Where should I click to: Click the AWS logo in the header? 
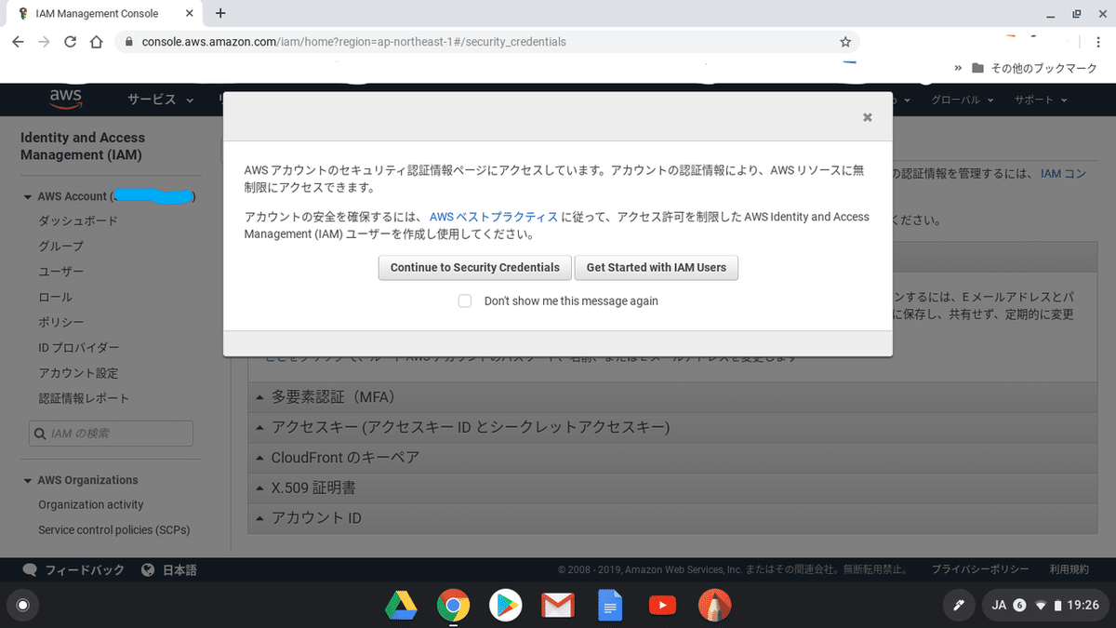(66, 100)
